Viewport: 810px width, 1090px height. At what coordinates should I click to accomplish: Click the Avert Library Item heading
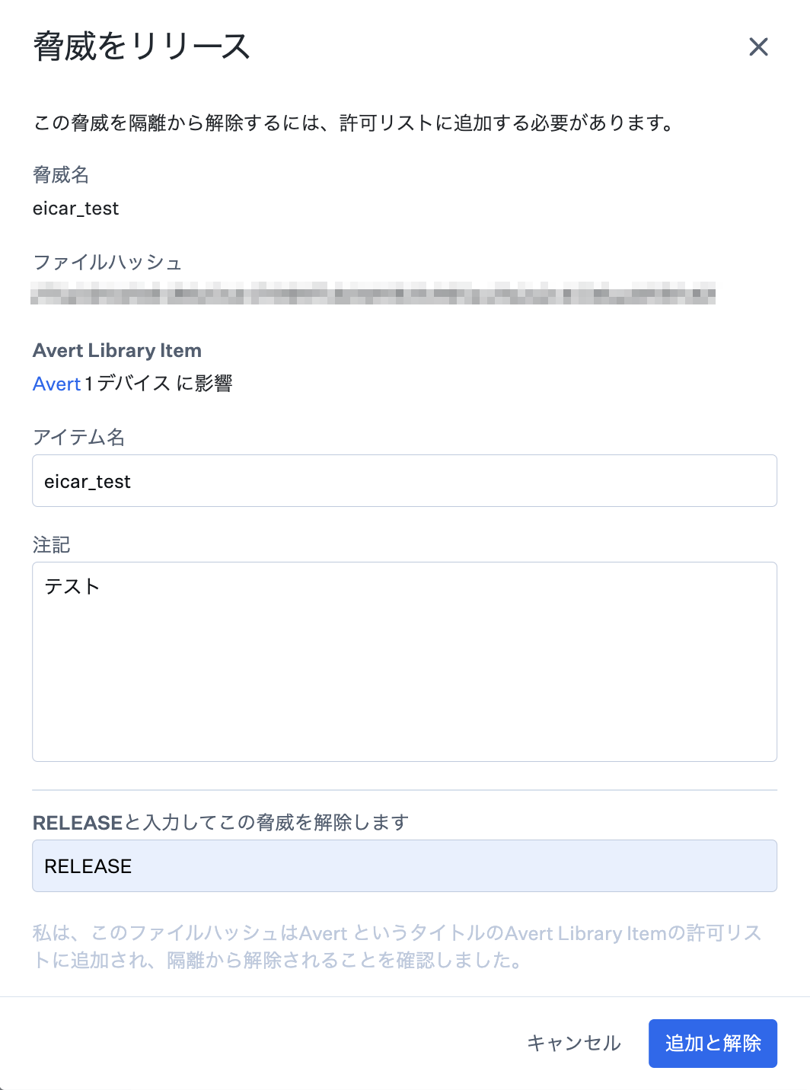tap(117, 350)
